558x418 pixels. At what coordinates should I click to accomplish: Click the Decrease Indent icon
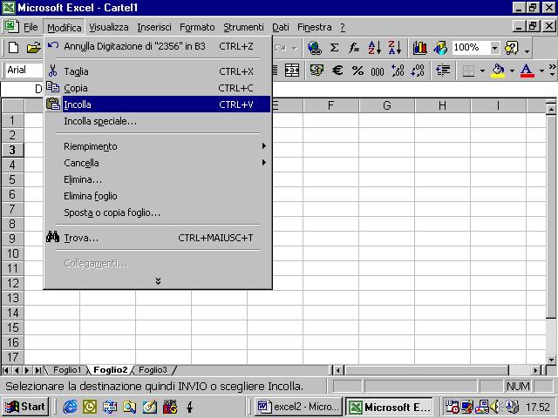(x=443, y=70)
